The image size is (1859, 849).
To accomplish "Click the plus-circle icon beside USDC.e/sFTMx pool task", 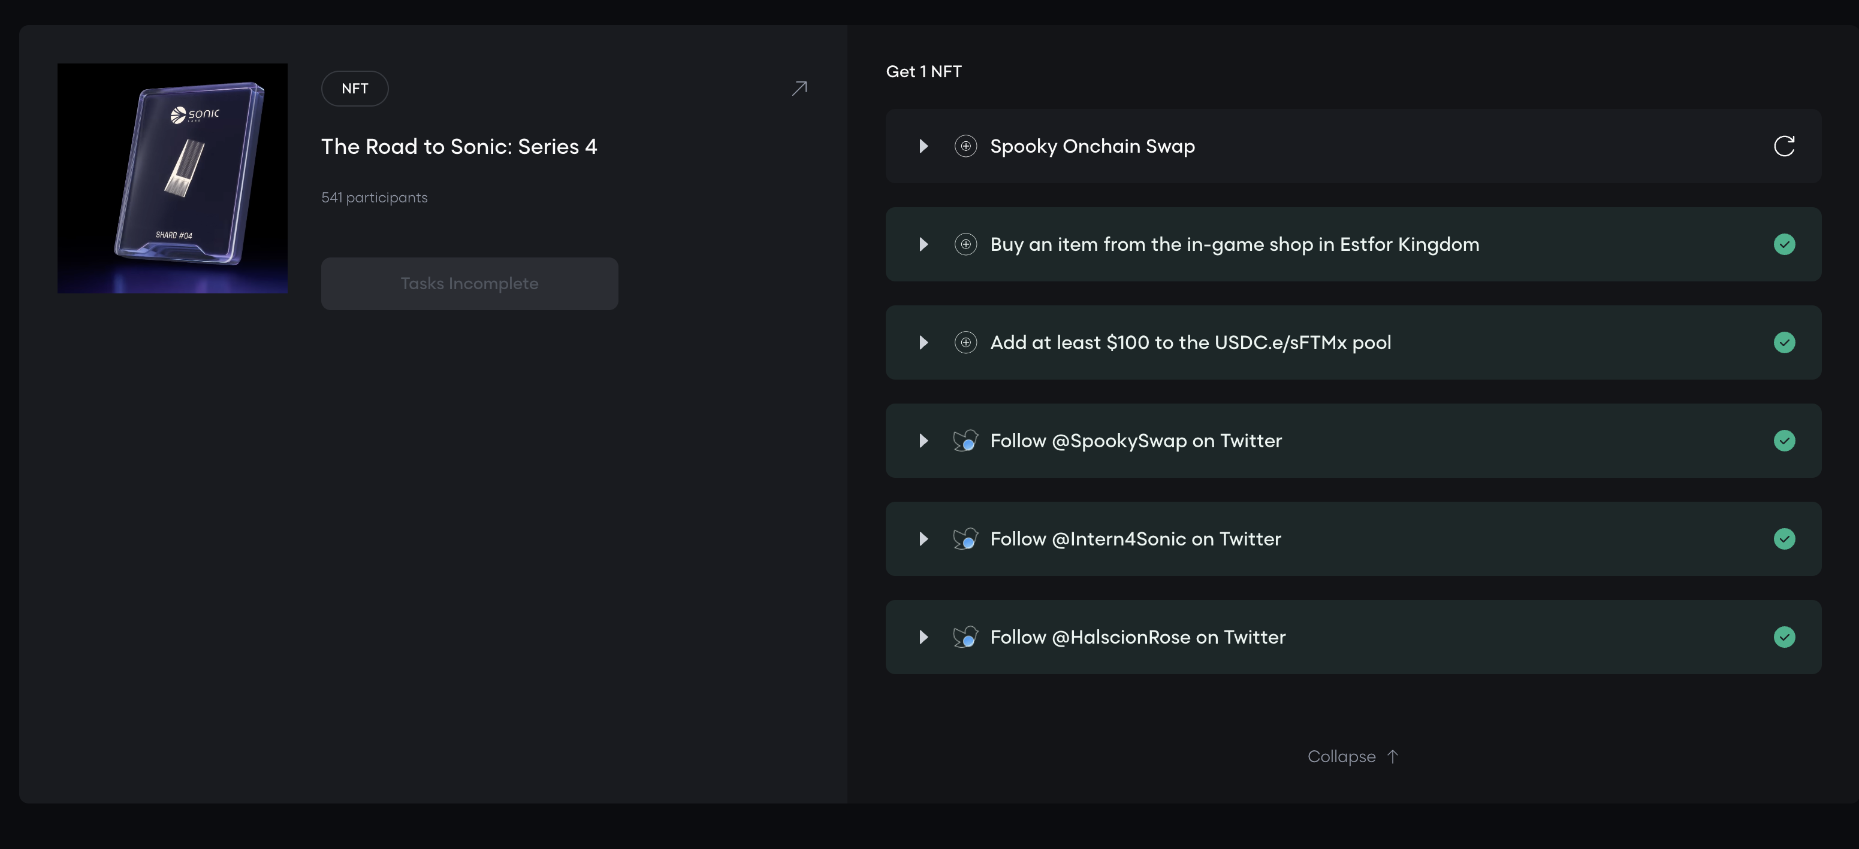I will (x=965, y=342).
